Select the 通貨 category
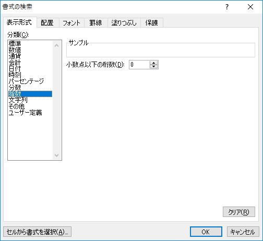Image resolution: width=263 pixels, height=241 pixels. coord(30,56)
